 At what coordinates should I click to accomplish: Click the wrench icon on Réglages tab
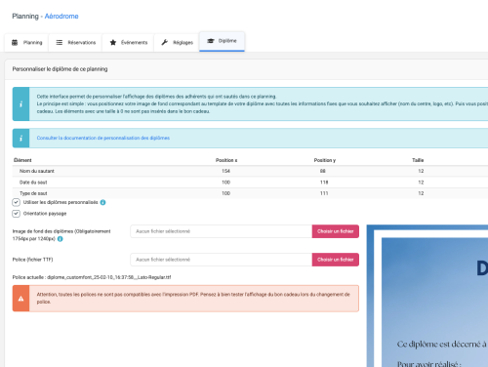[x=165, y=42]
